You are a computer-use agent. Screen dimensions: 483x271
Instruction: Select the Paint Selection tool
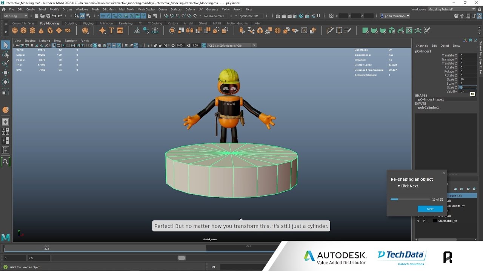tap(6, 63)
